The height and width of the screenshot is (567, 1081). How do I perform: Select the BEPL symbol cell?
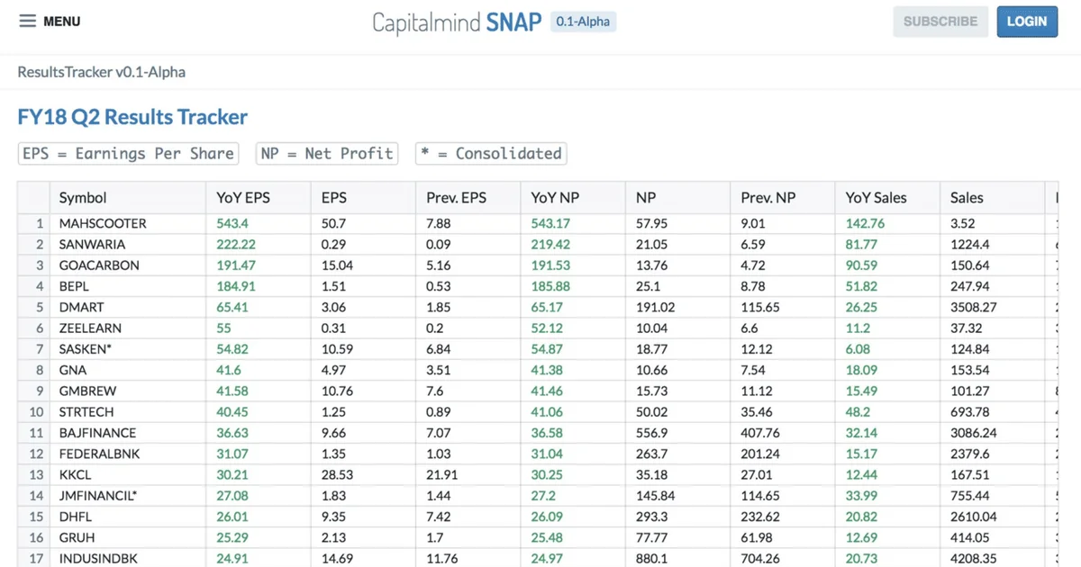(x=129, y=286)
